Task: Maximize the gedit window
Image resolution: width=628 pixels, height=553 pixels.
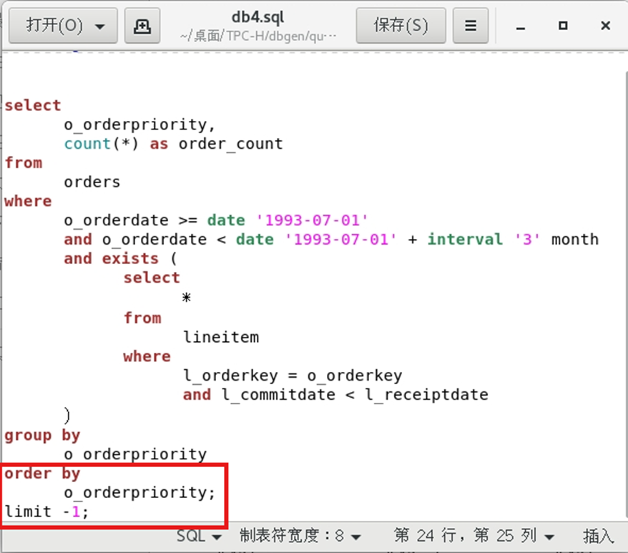Action: pos(563,26)
